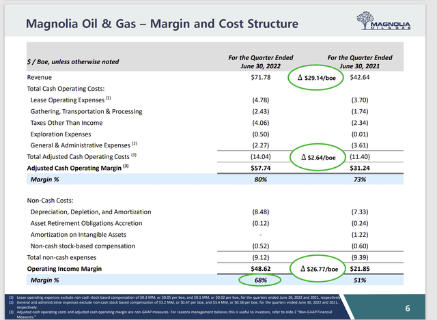Select revenue value $71.78
The image size is (437, 320).
261,77
